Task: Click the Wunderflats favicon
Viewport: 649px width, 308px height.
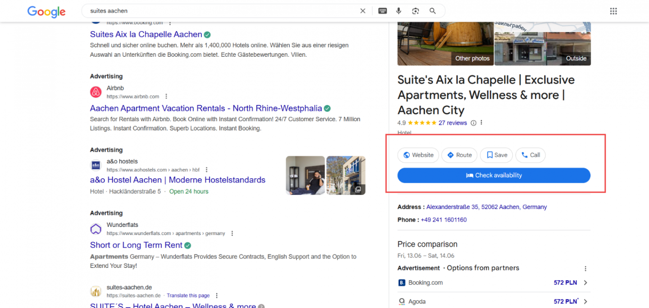Action: pos(96,229)
